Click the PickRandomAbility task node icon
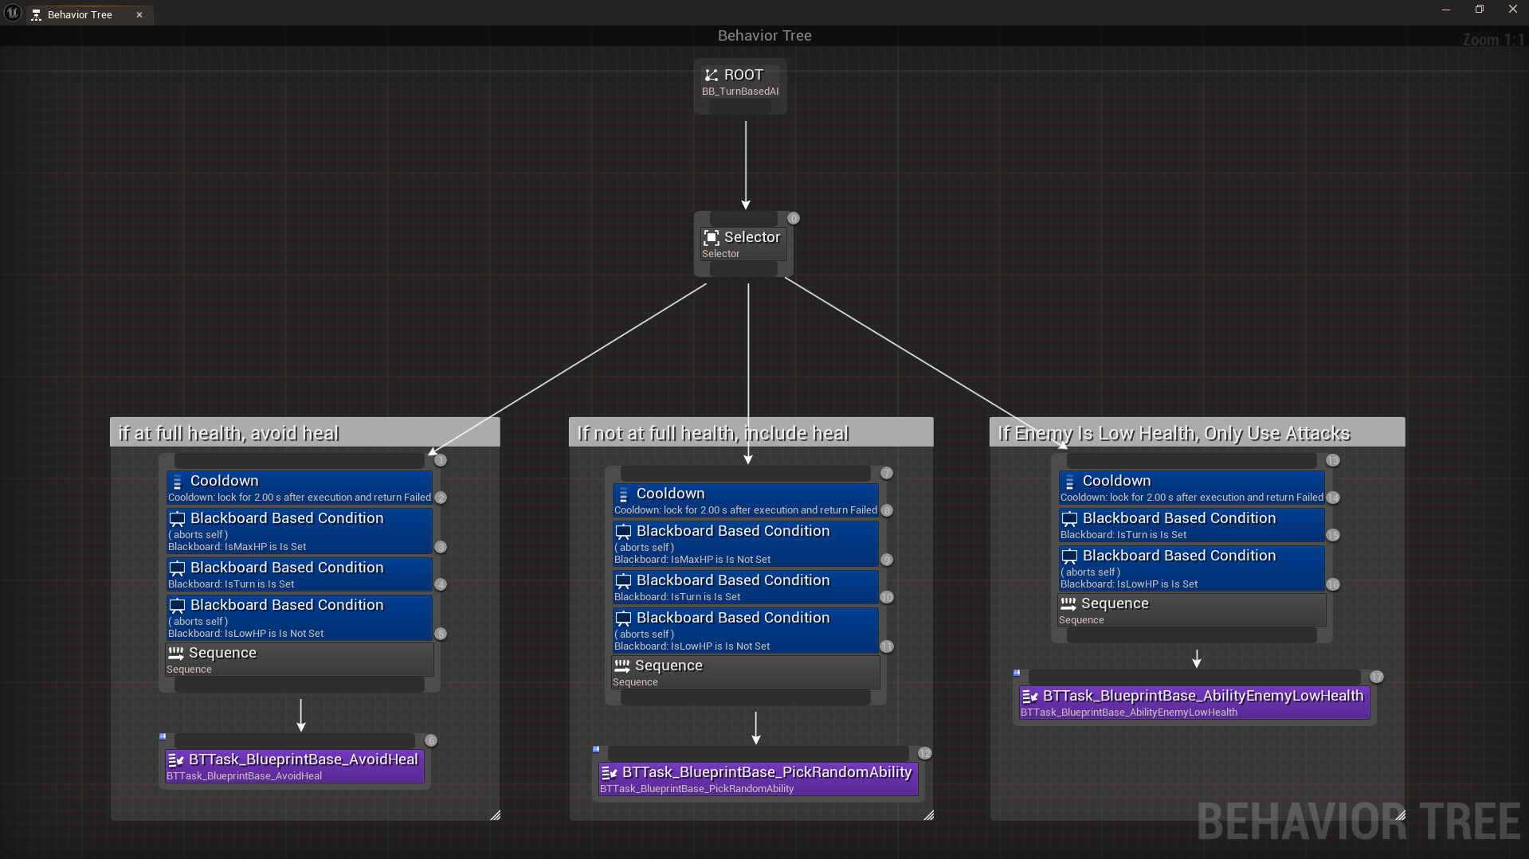This screenshot has width=1529, height=859. [x=610, y=773]
